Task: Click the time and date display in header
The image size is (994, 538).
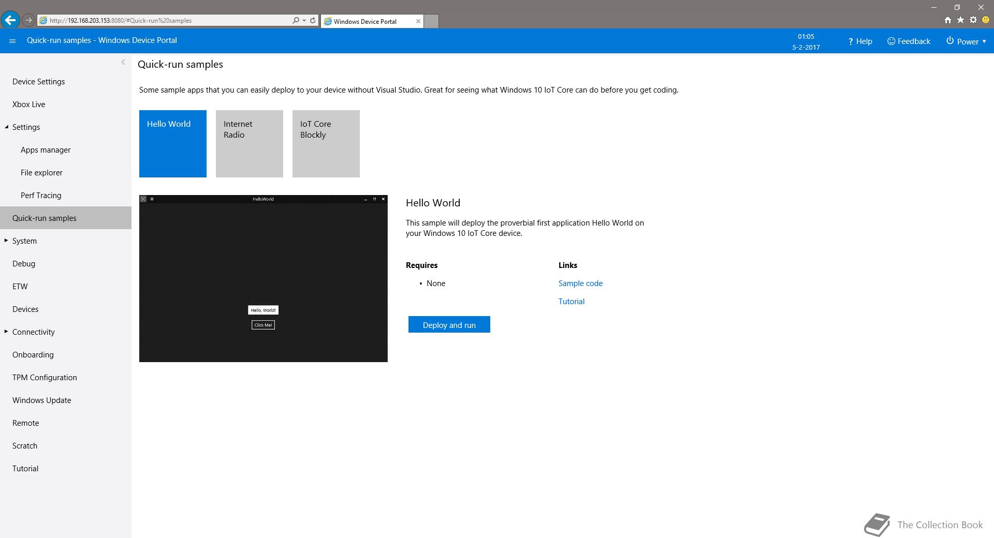Action: (806, 41)
